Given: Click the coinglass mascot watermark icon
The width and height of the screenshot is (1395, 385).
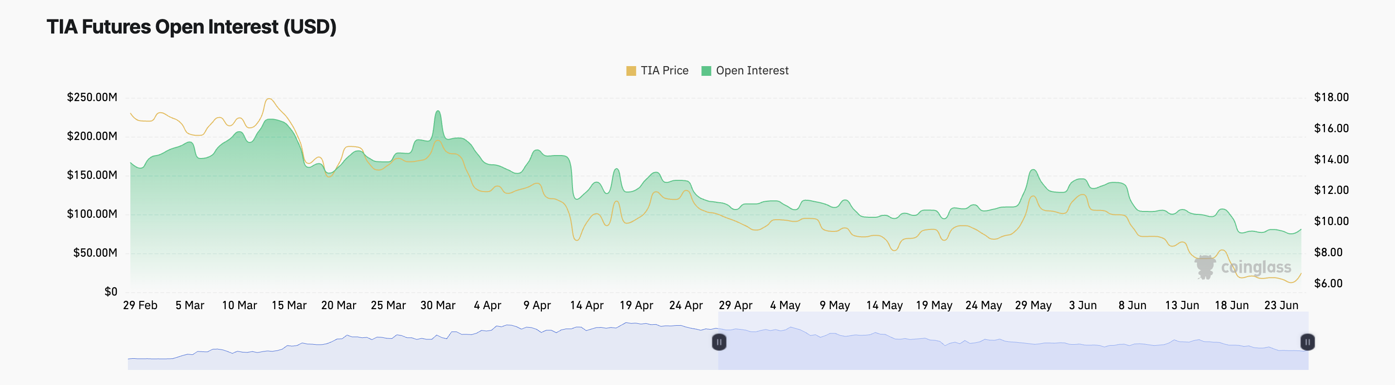Looking at the screenshot, I should [x=1205, y=267].
